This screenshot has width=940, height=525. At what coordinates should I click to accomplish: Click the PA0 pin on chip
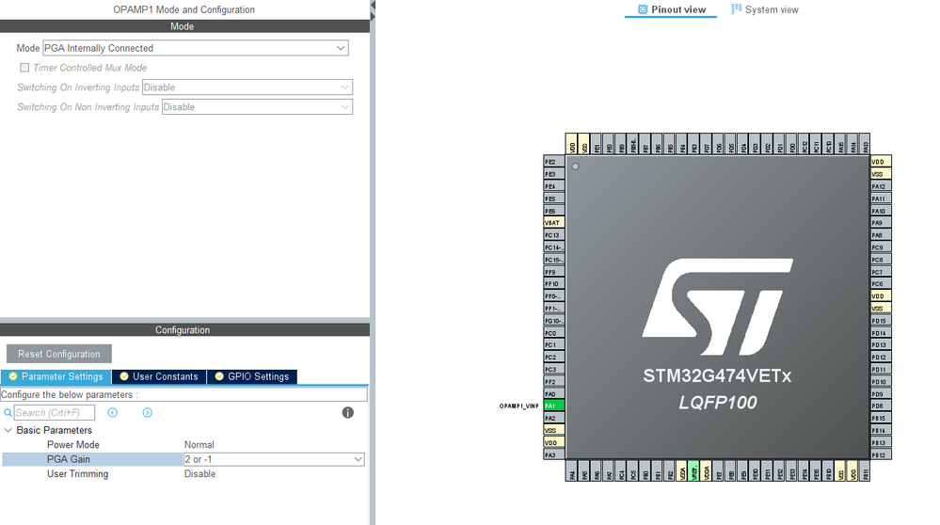(553, 393)
